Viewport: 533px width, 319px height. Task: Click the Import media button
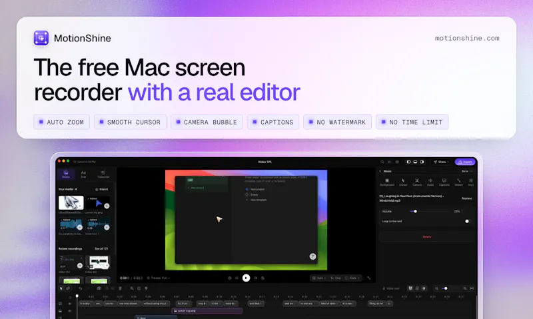coord(102,189)
